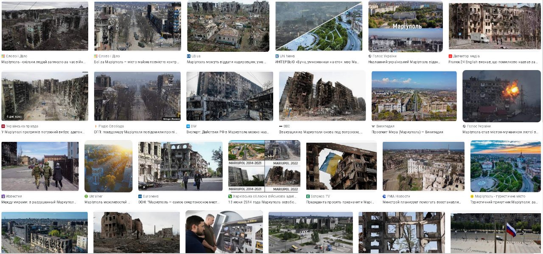Click the video play icon on Euronews thumbnail
The width and height of the screenshot is (543, 254).
tap(145, 187)
